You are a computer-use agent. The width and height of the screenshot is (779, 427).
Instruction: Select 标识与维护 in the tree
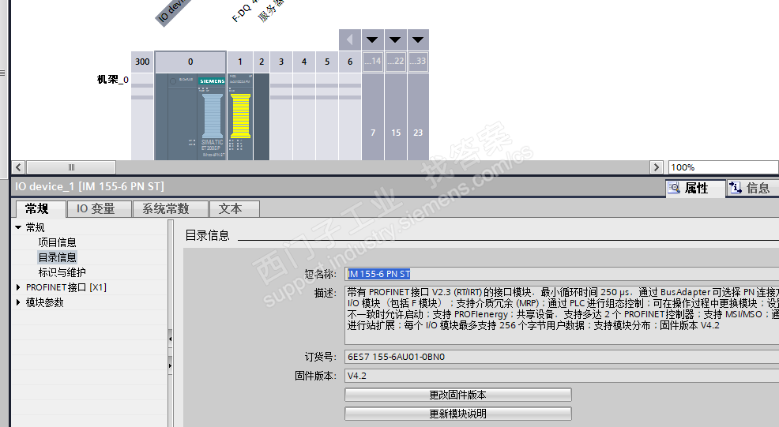pyautogui.click(x=62, y=272)
